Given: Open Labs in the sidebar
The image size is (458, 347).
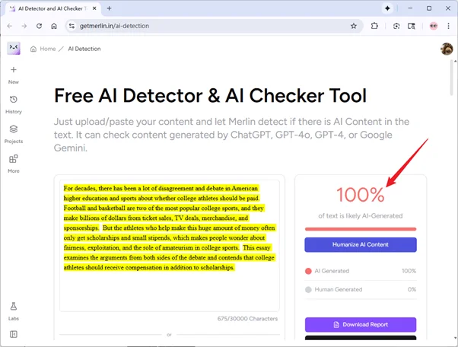Looking at the screenshot, I should point(14,311).
